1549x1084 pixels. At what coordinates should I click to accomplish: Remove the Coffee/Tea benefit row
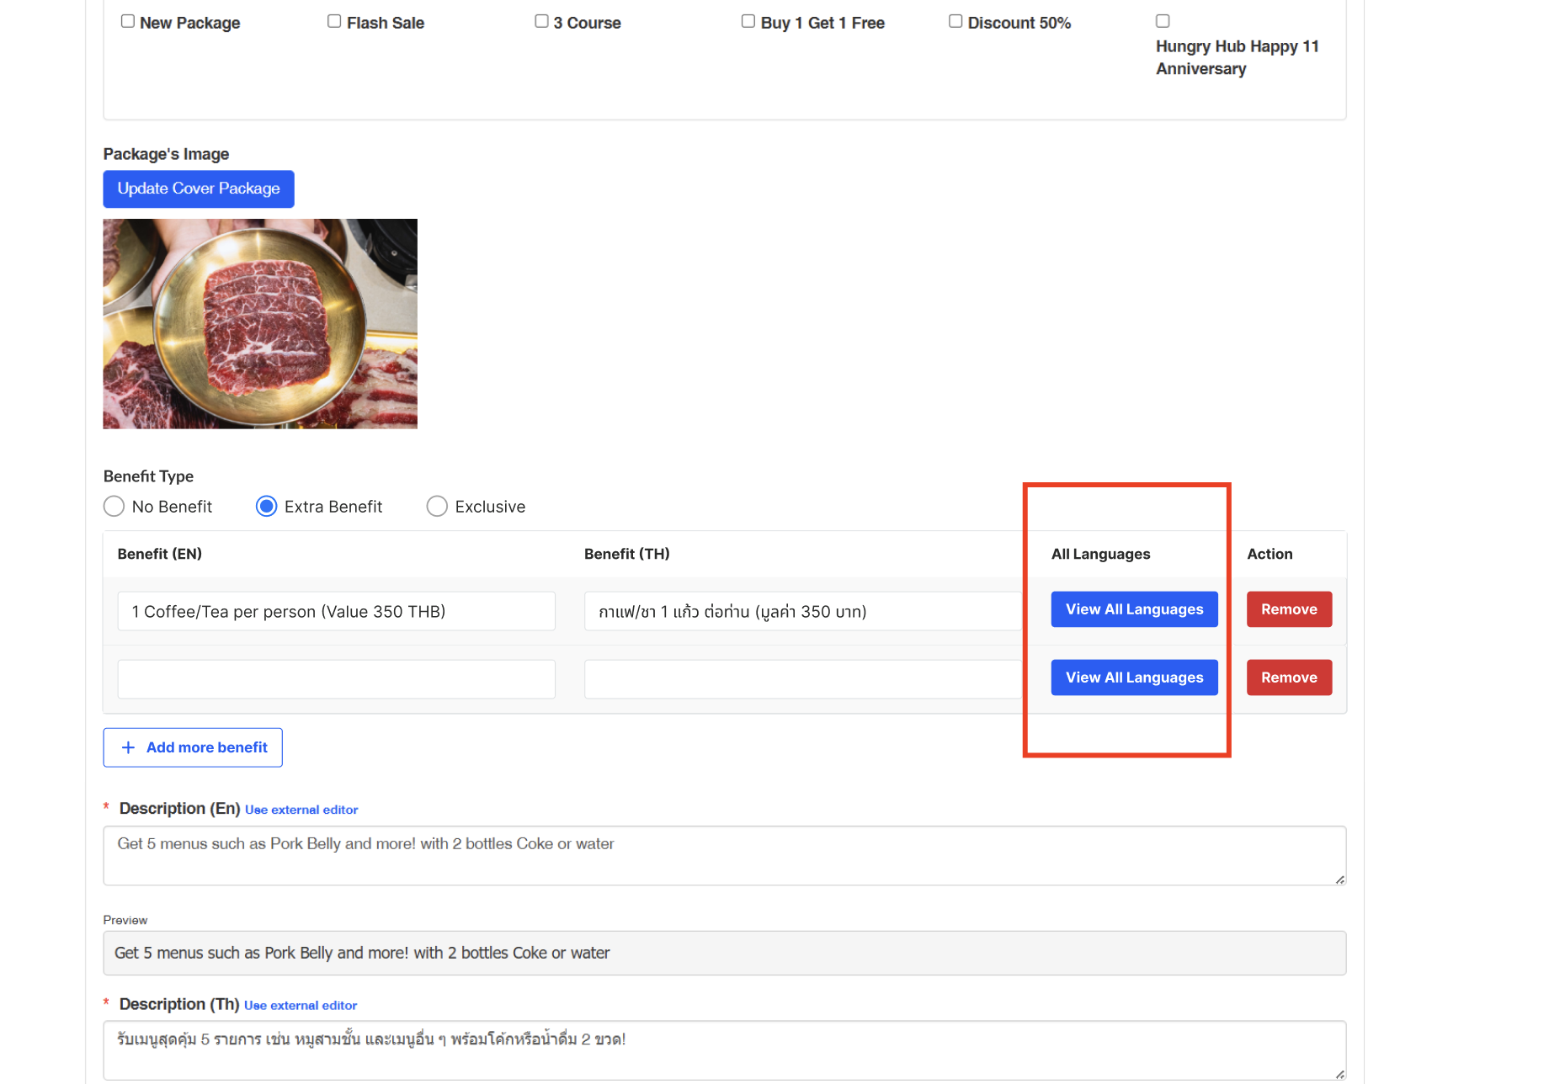1289,609
